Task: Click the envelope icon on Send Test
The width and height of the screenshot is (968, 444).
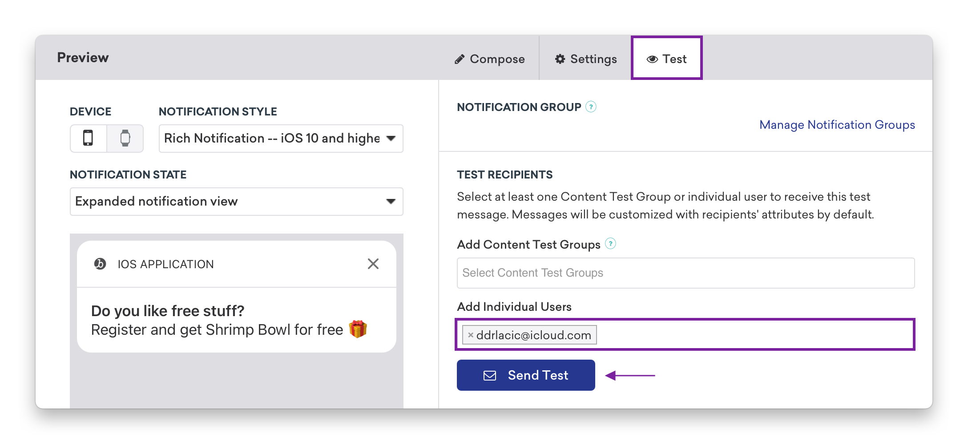Action: click(x=490, y=376)
